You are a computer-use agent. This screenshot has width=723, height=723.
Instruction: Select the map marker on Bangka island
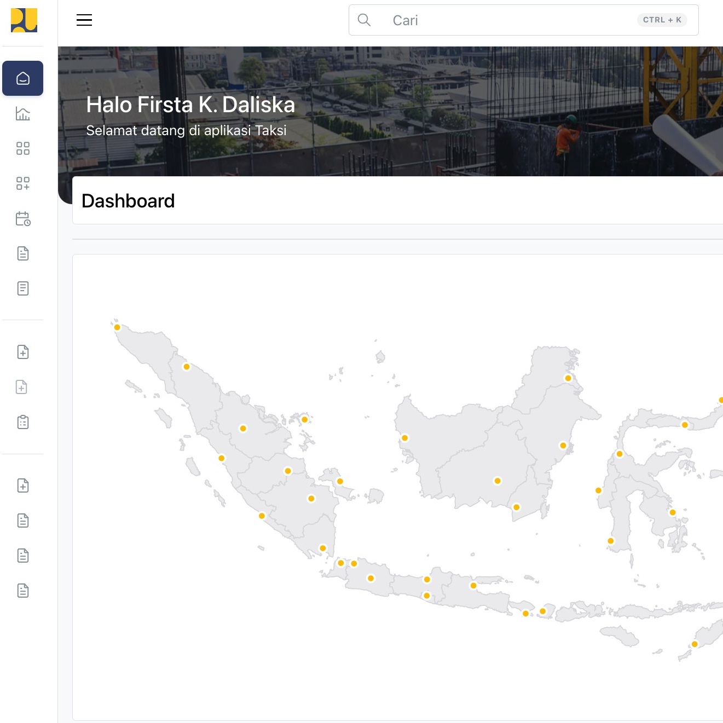pyautogui.click(x=340, y=482)
